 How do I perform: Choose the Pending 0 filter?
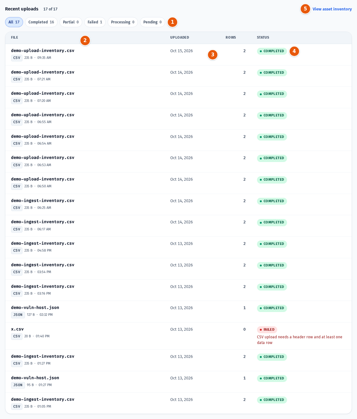click(x=153, y=22)
